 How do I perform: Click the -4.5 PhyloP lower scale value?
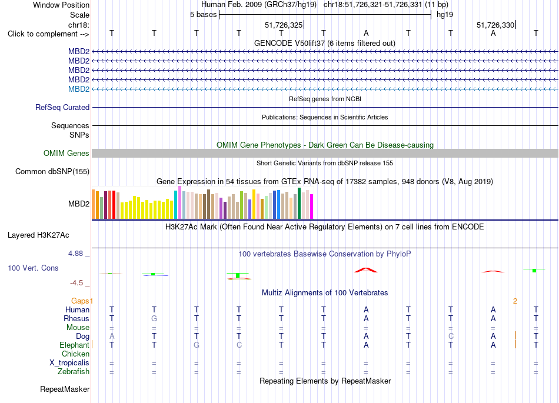click(x=76, y=283)
